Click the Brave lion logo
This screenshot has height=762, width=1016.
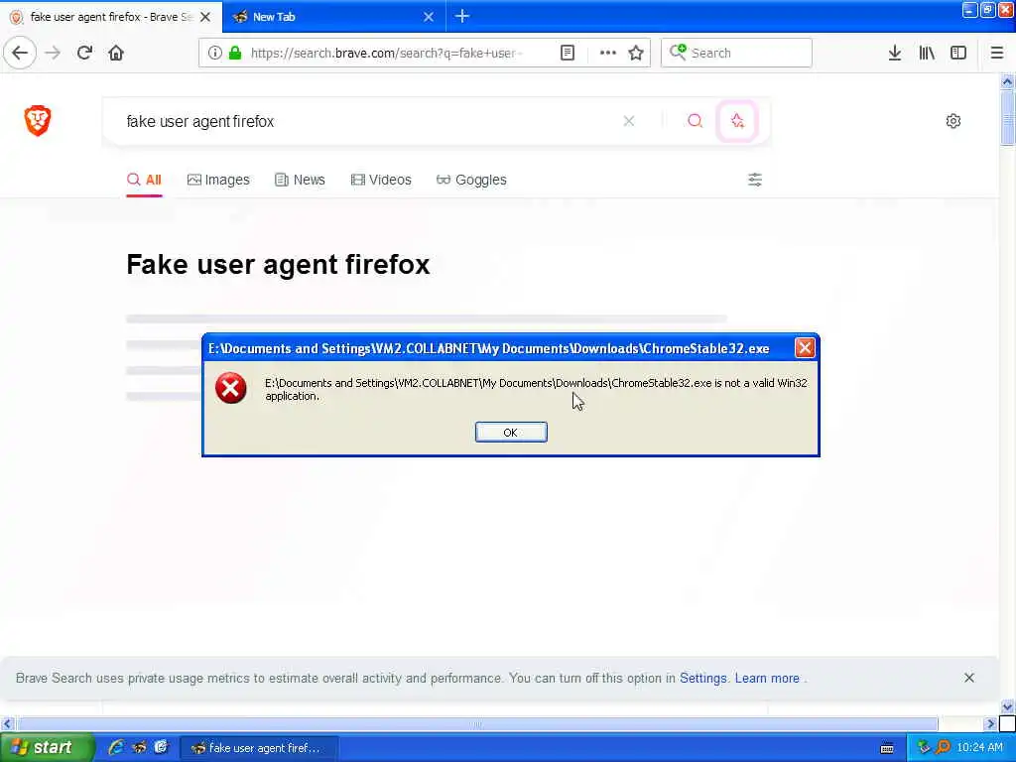(x=38, y=120)
